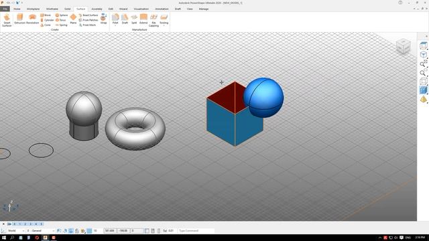
Task: Open the File menu
Action: tap(5, 9)
